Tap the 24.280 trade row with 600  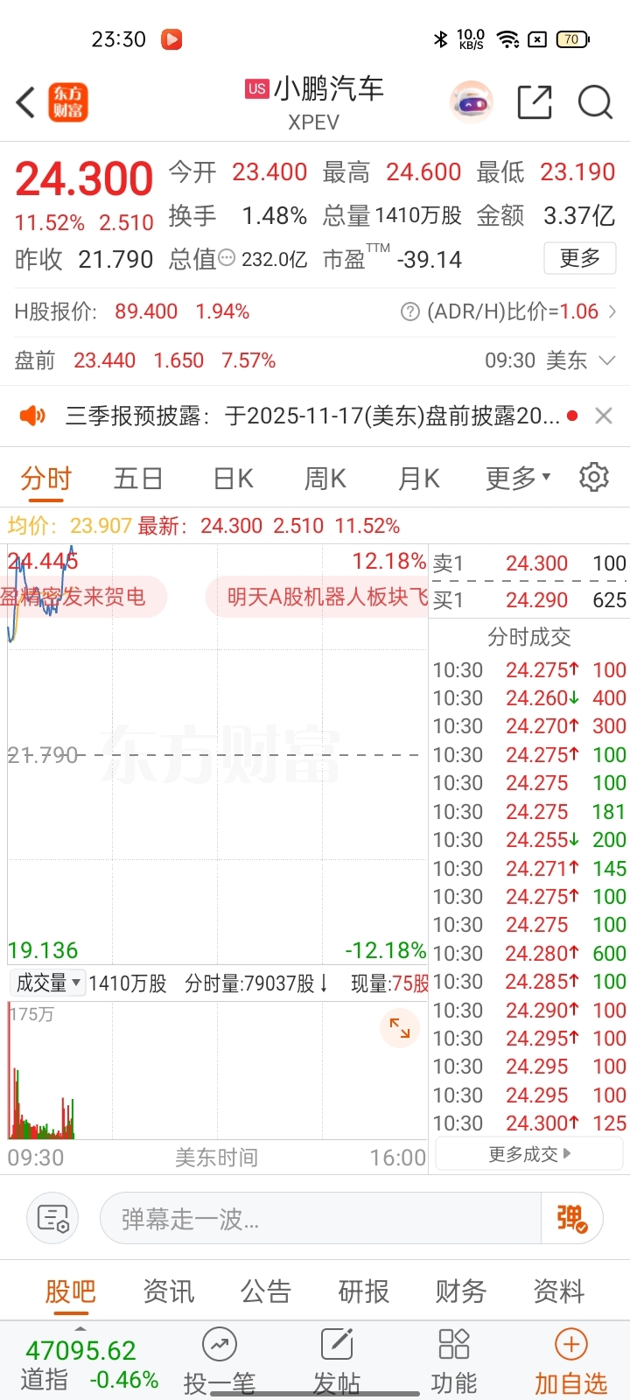tap(529, 953)
